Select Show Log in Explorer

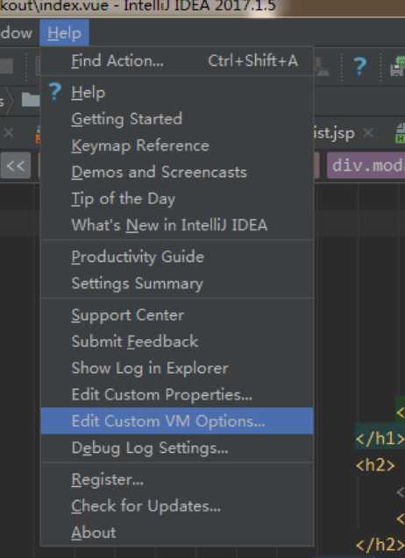tap(177, 368)
